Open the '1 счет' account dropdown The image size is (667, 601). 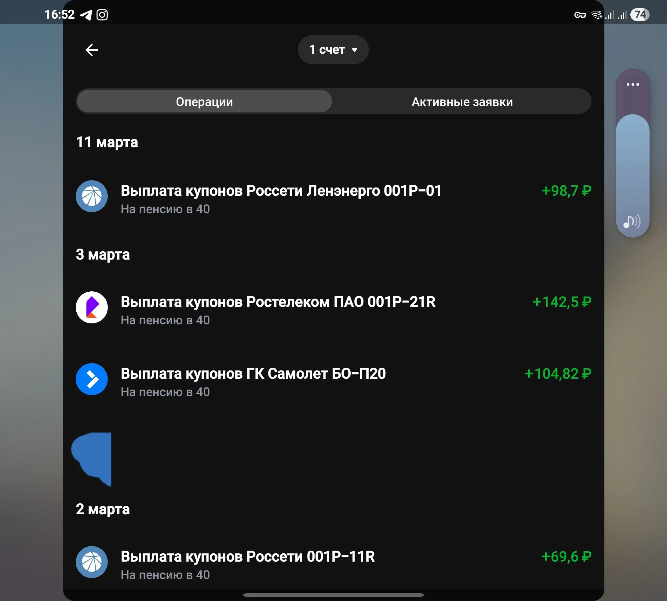[333, 49]
